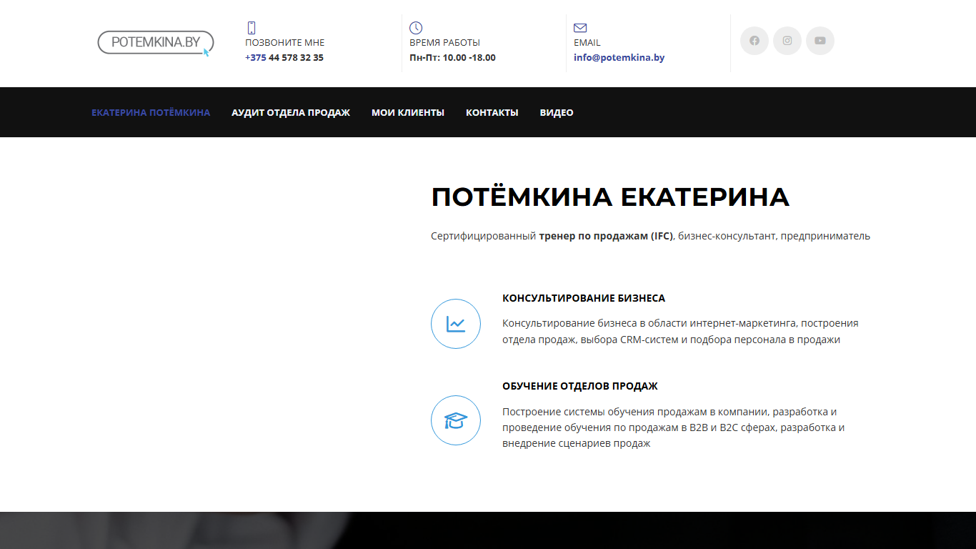Click the Пн-Пт: 10.00 -18.00 hours text
The width and height of the screenshot is (976, 549).
(x=452, y=58)
